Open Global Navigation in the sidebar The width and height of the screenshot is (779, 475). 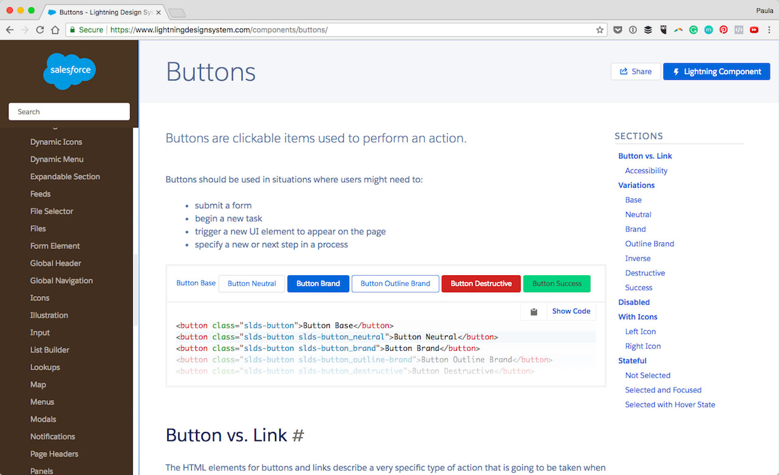[x=61, y=281]
